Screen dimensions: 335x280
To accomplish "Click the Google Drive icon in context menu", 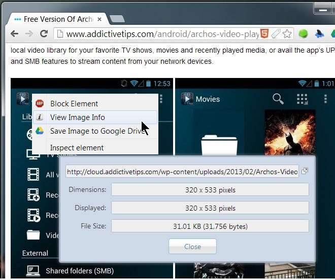I will (x=40, y=131).
